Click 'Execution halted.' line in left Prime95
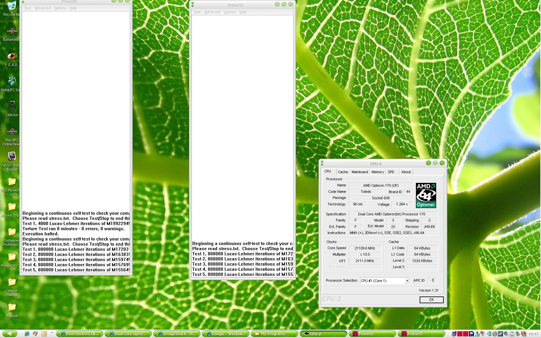 41,234
